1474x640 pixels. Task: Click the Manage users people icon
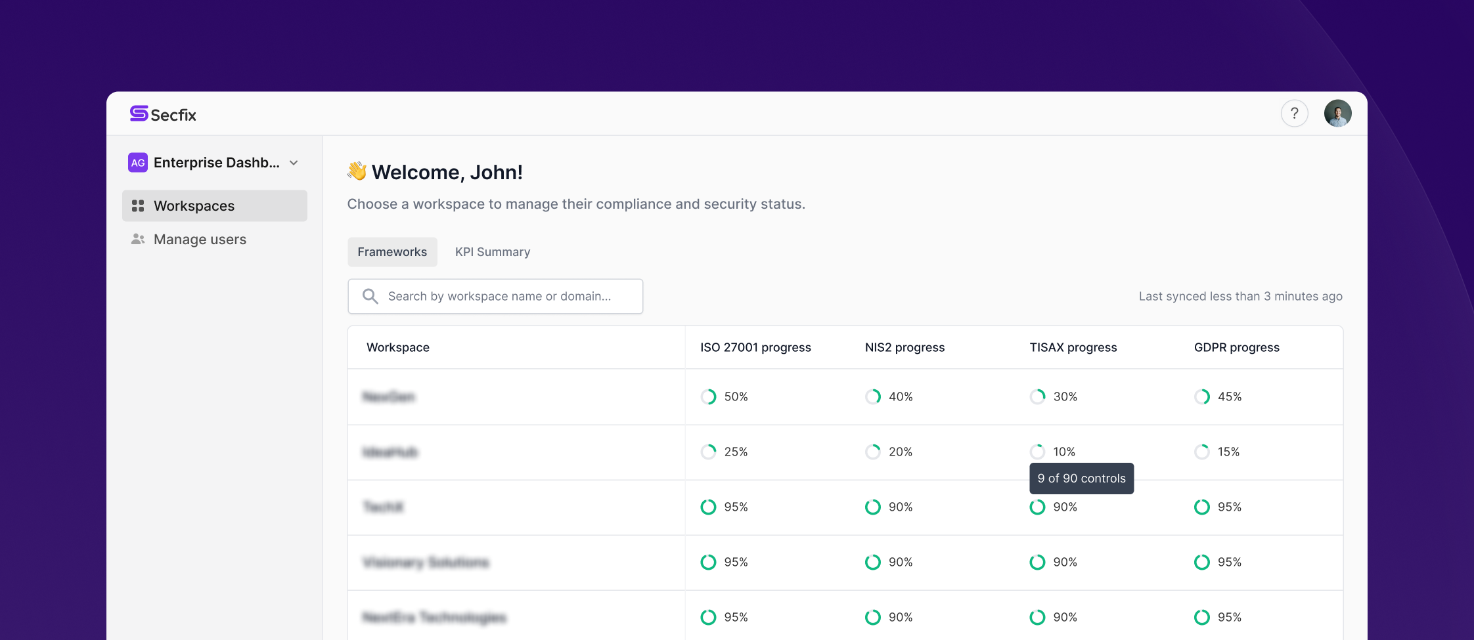coord(138,240)
